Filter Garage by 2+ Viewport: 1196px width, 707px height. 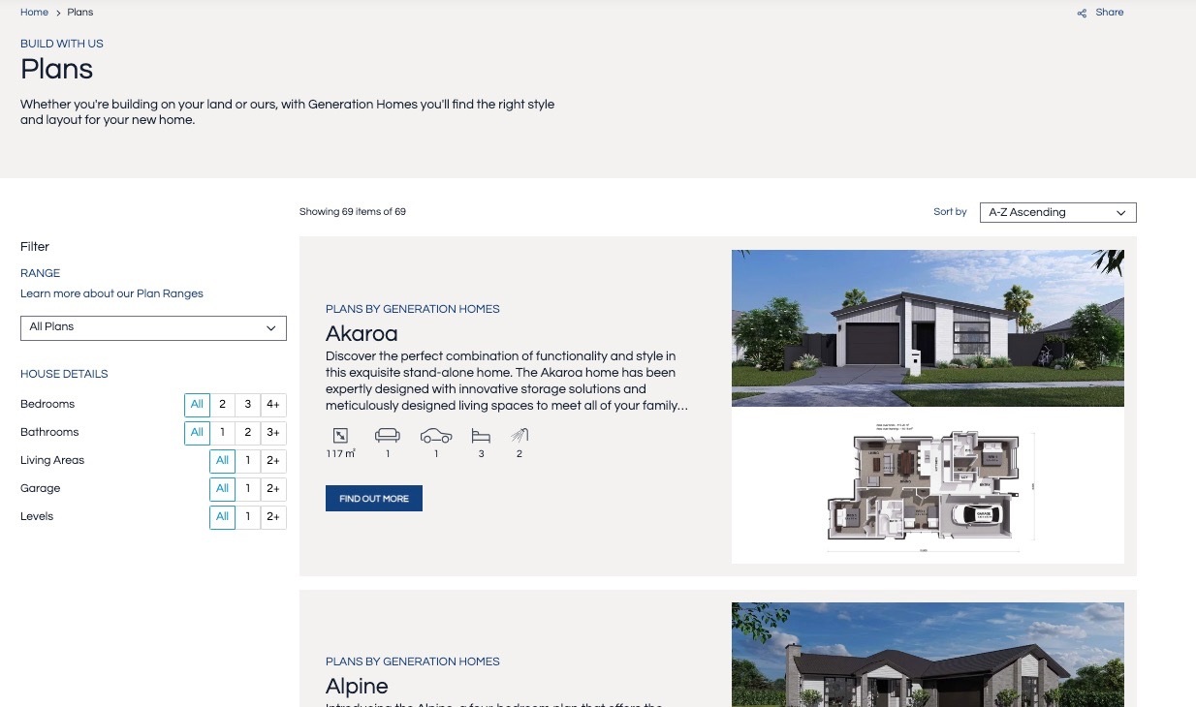pos(273,489)
